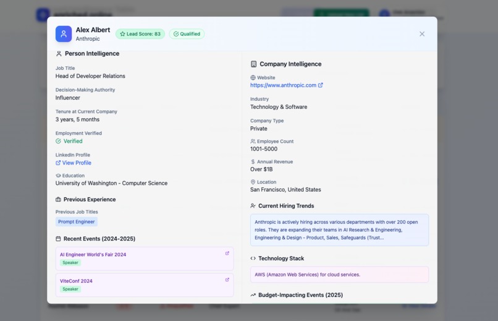Click University of Washington - Computer Science text
Viewport: 498px width, 321px height.
point(111,183)
